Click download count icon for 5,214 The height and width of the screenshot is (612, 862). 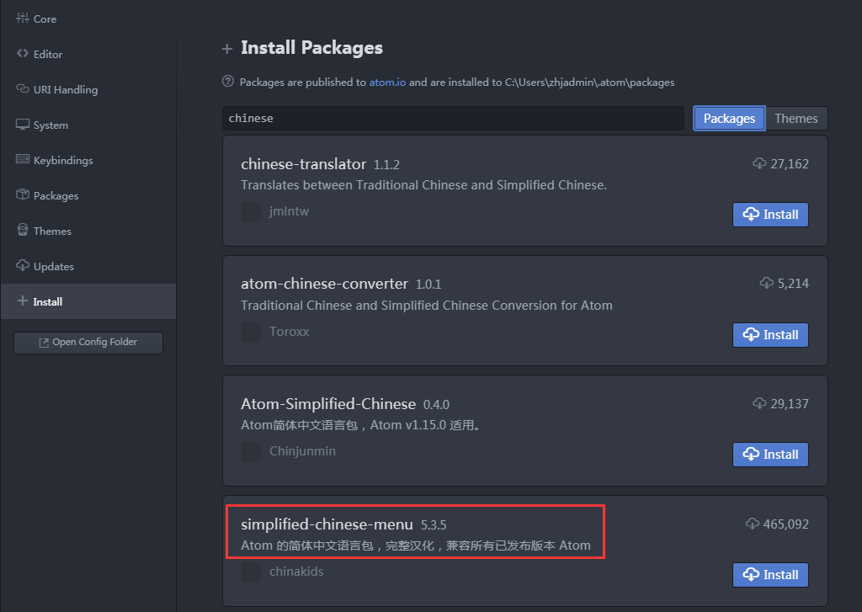pyautogui.click(x=766, y=283)
